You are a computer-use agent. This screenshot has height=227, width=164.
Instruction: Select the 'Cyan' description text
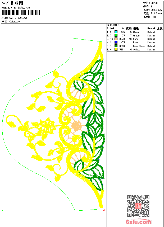point(136,32)
